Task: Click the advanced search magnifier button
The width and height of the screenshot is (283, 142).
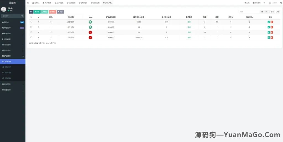Action: click(278, 12)
